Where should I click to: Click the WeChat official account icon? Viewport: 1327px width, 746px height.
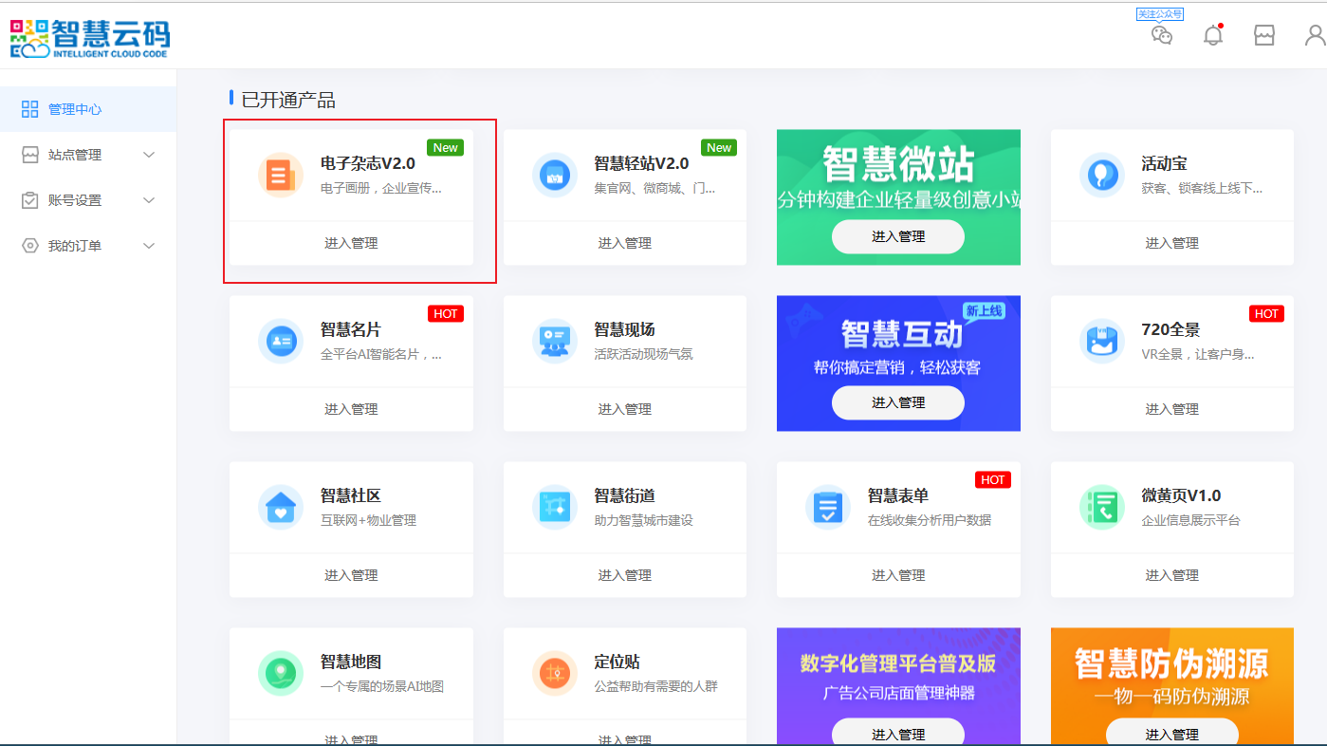1162,35
